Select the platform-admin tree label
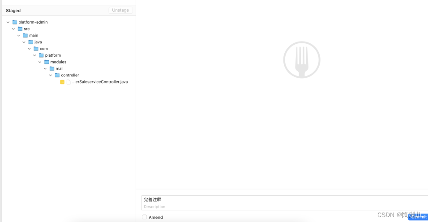The height and width of the screenshot is (222, 428). coord(33,22)
